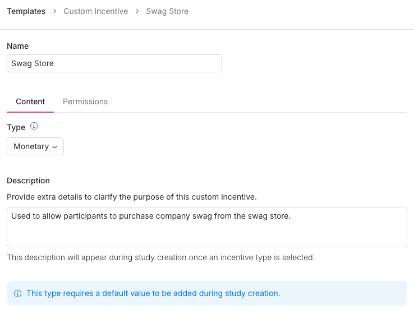The height and width of the screenshot is (314, 414).
Task: Go back to Templates breadcrumb
Action: click(x=26, y=11)
